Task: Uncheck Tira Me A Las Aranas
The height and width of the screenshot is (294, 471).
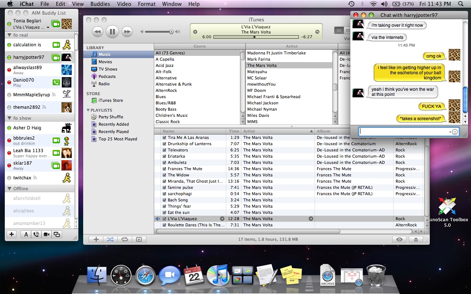Action: coord(164,137)
